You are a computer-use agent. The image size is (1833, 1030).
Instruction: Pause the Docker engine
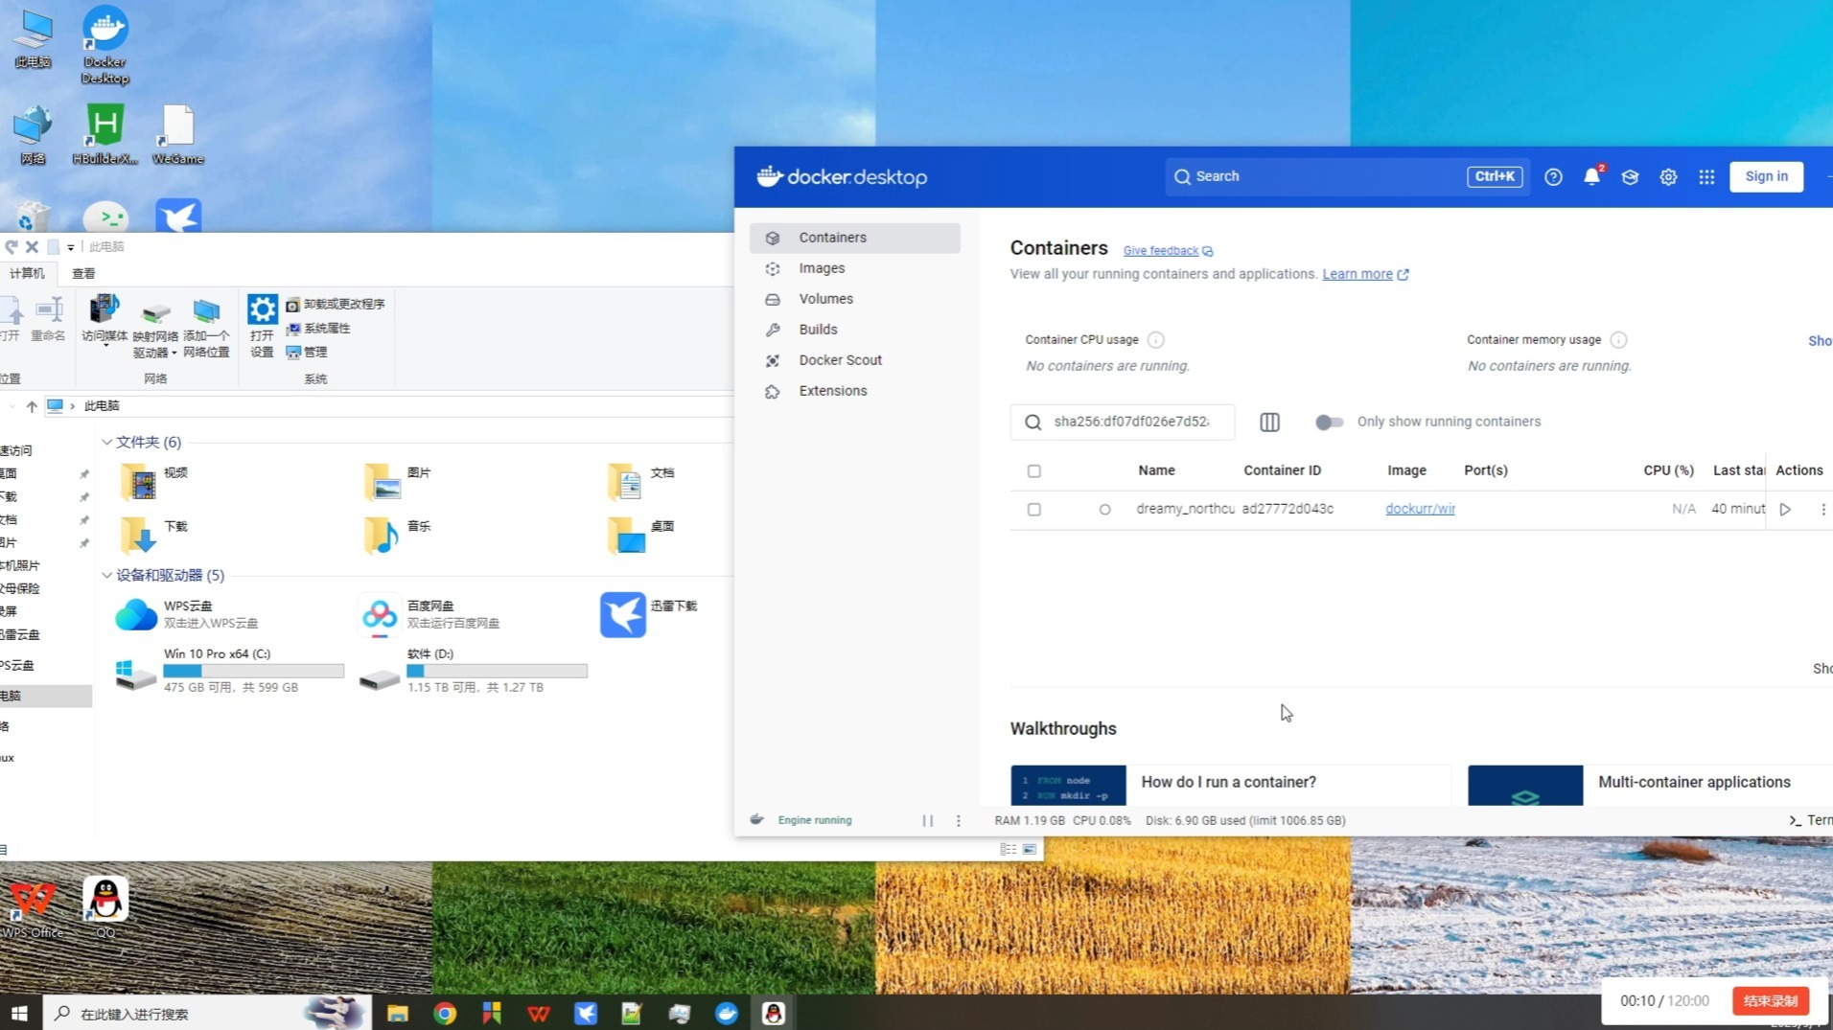coord(927,821)
